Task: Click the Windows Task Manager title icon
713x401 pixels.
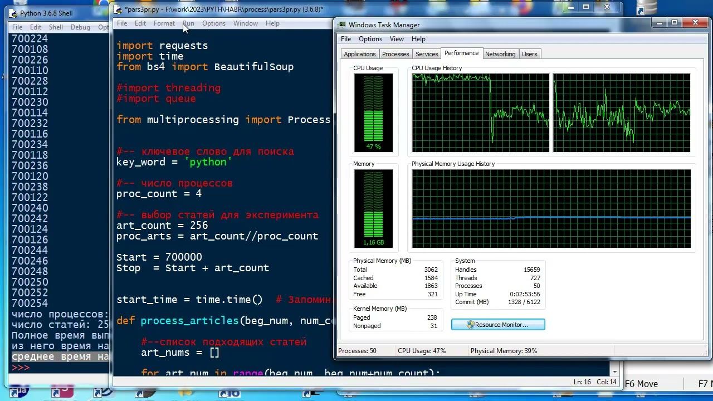Action: click(341, 25)
